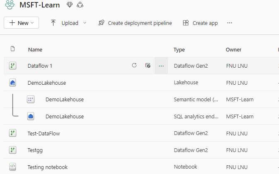Image resolution: width=279 pixels, height=174 pixels.
Task: Click Semantic model type cell
Action: coord(196,99)
